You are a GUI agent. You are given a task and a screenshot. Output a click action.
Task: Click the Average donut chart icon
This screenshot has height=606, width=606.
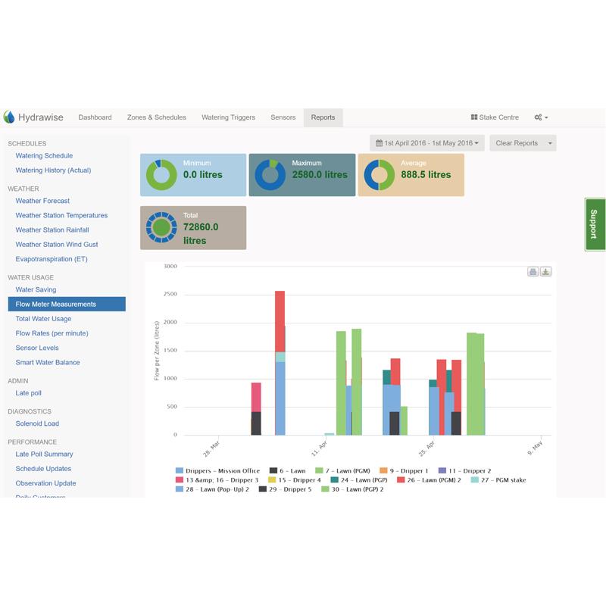[379, 175]
